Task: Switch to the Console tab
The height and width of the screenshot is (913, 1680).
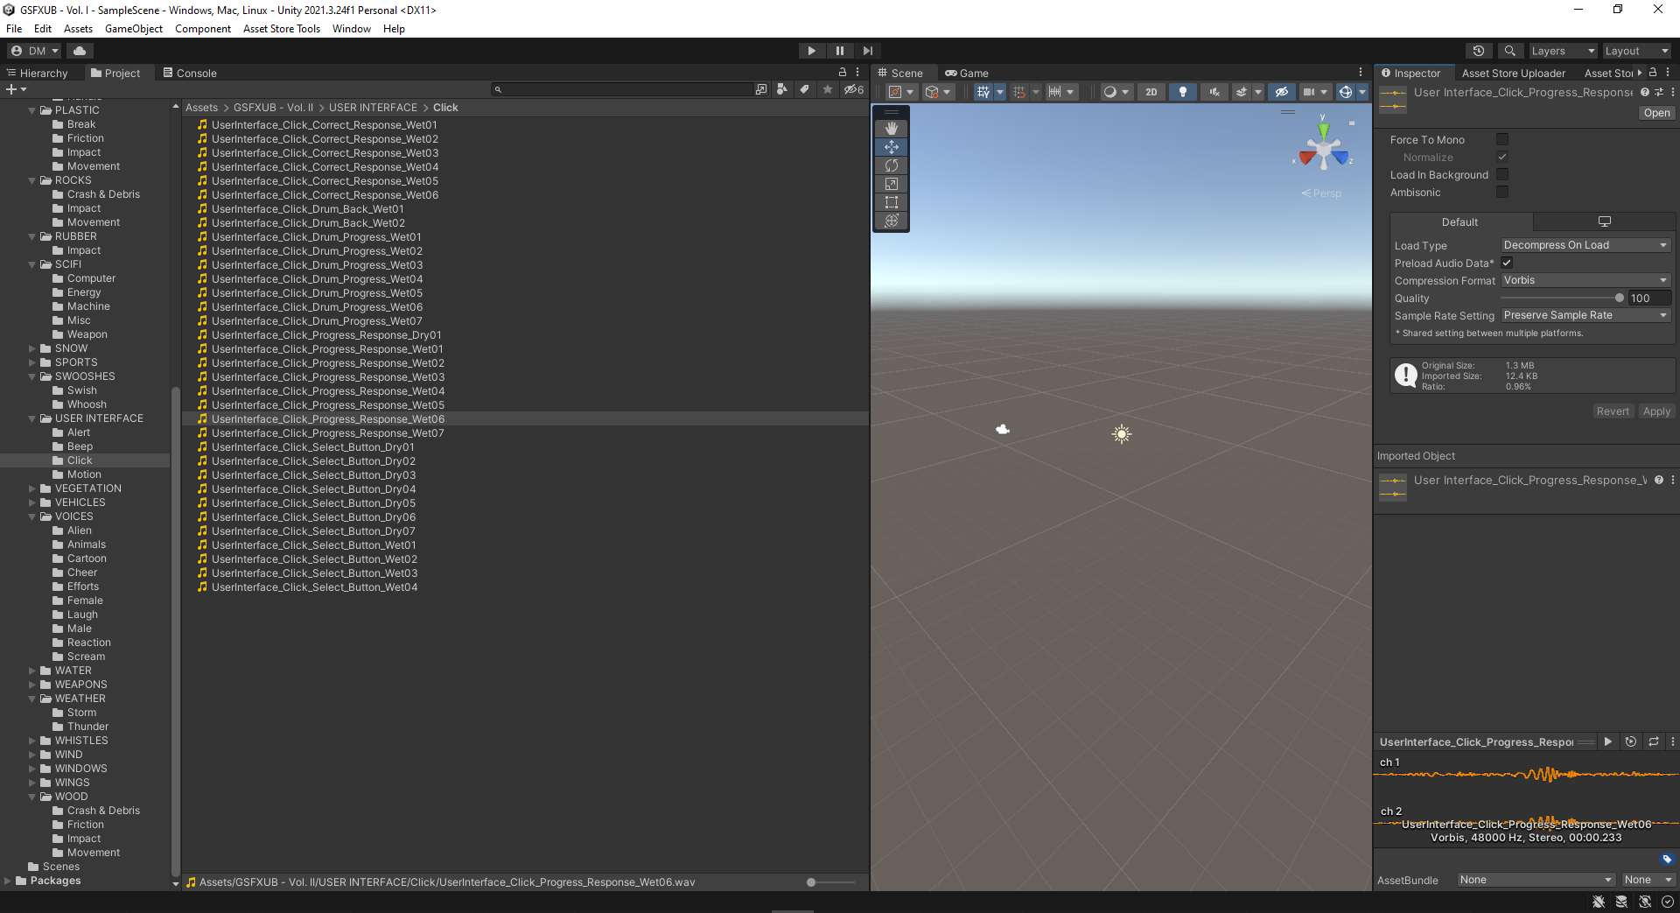Action: [190, 73]
